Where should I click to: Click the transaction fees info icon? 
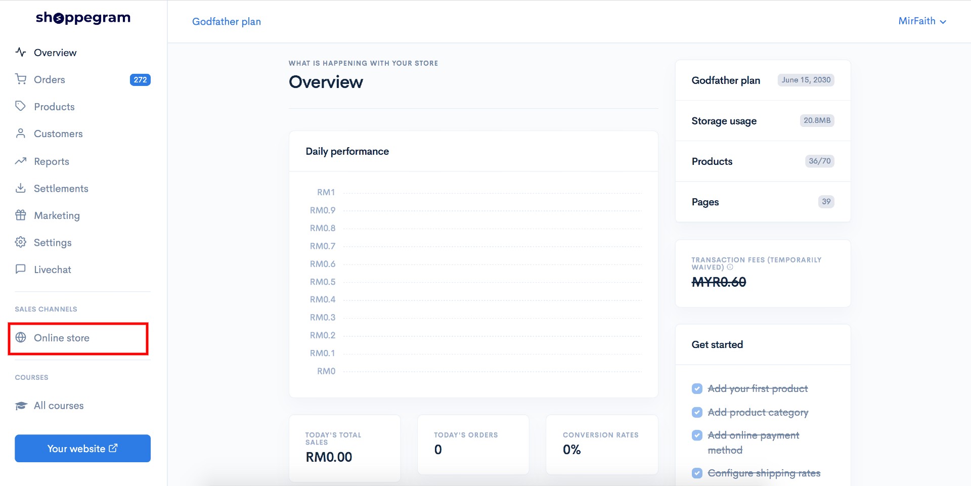point(730,268)
